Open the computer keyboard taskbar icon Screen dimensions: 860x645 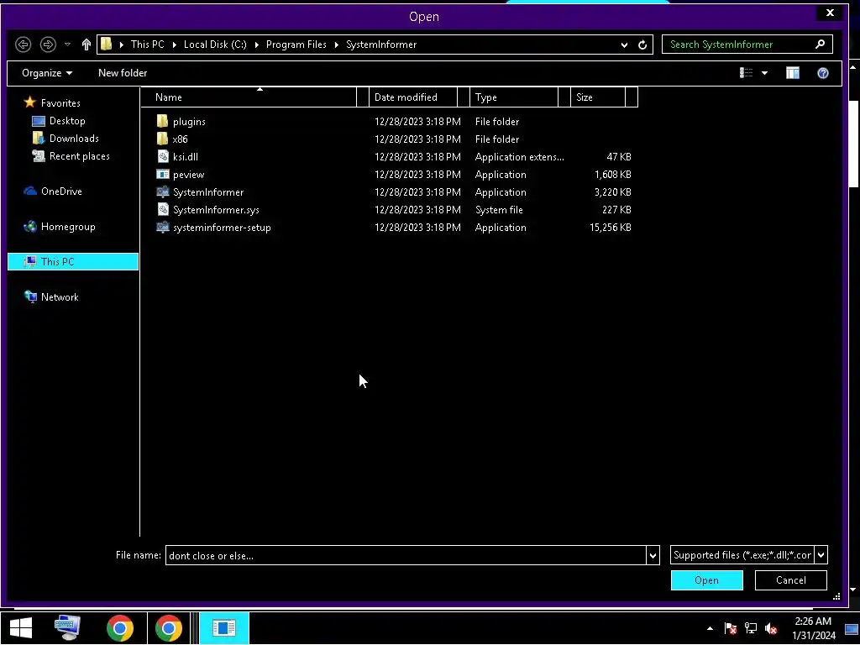tap(68, 628)
